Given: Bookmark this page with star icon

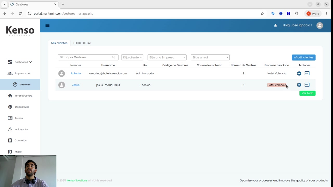Looking at the screenshot, I should [x=262, y=14].
